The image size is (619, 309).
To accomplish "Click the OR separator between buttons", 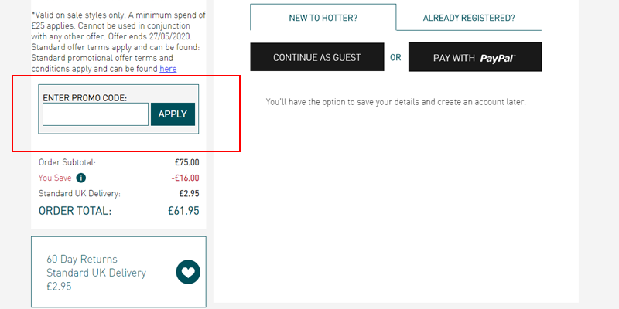I will [x=395, y=57].
